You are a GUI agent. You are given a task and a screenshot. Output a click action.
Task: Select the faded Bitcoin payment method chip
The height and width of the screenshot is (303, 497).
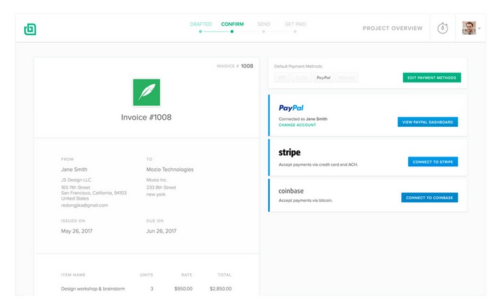click(347, 78)
